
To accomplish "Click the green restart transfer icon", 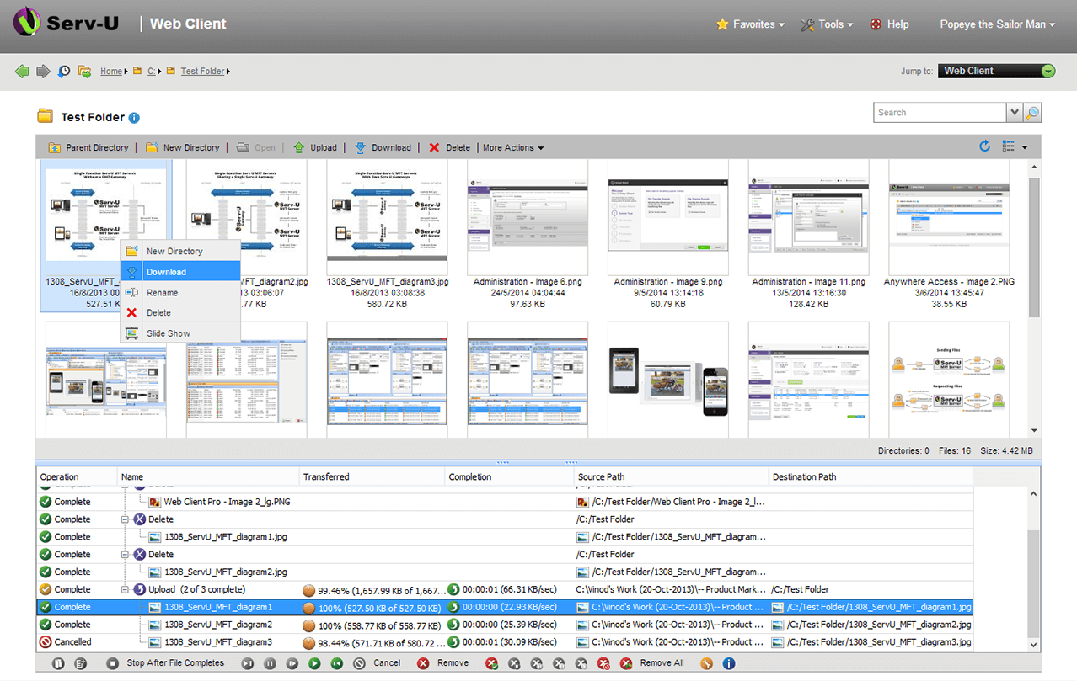I will click(336, 663).
